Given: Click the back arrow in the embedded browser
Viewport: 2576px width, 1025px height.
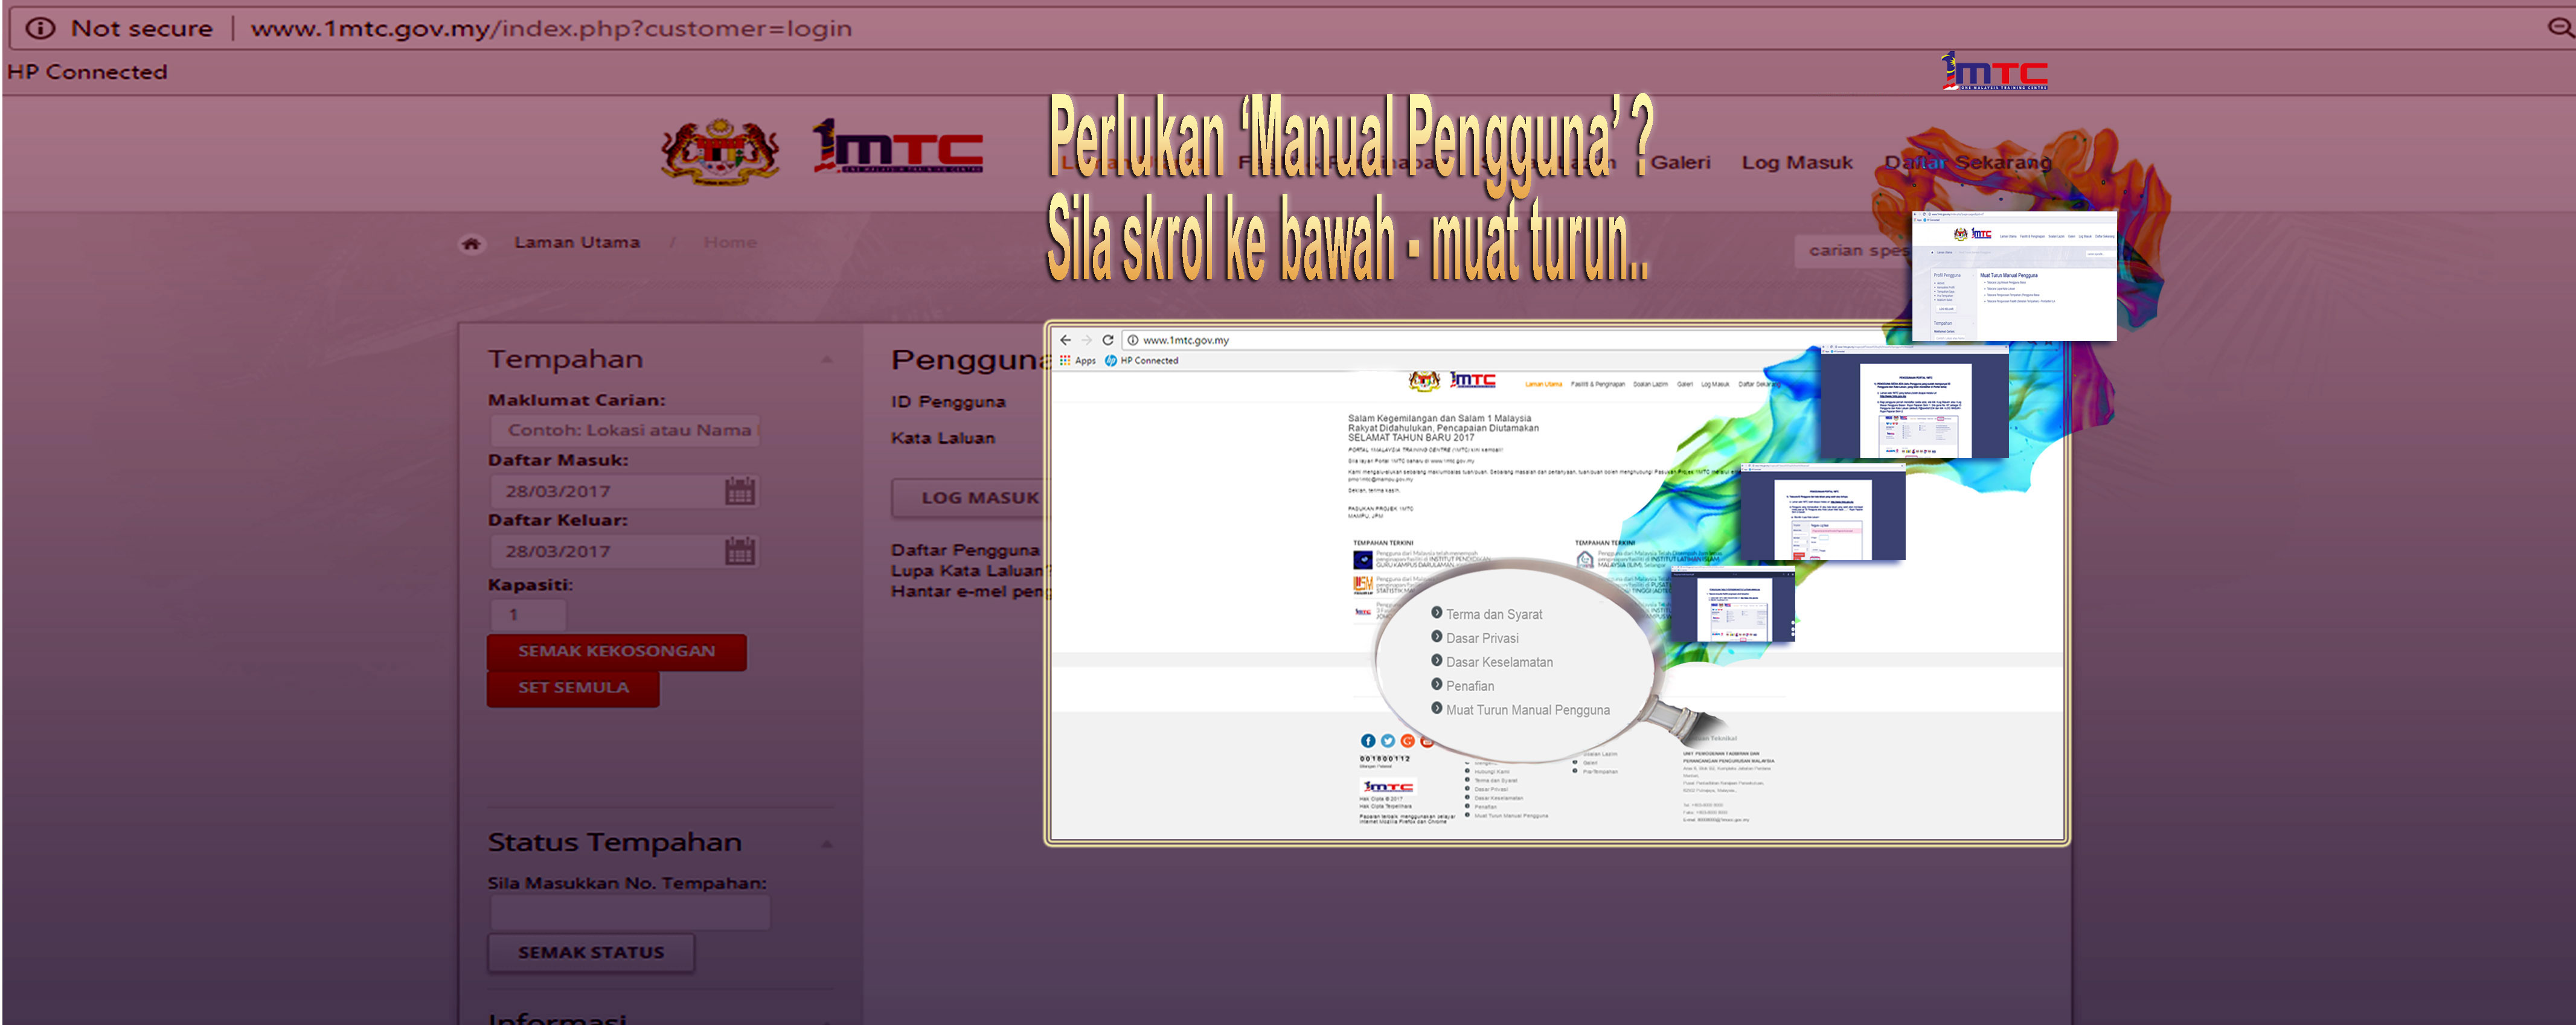Looking at the screenshot, I should 1065,340.
